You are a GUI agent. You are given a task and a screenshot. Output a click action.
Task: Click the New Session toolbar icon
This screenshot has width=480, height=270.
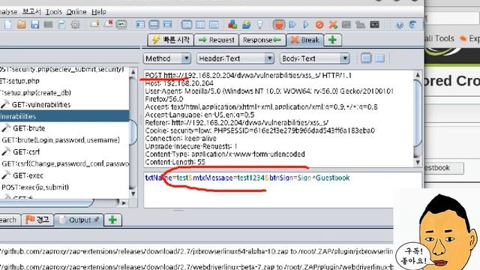[8, 25]
